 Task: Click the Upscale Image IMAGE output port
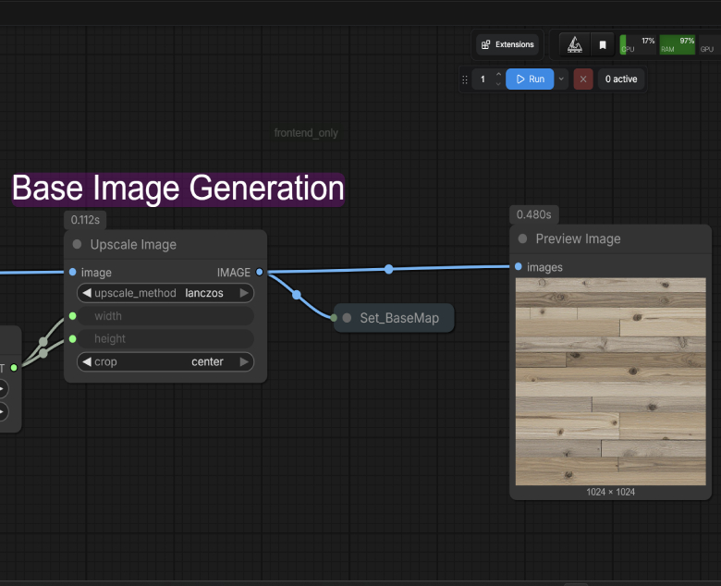(259, 272)
